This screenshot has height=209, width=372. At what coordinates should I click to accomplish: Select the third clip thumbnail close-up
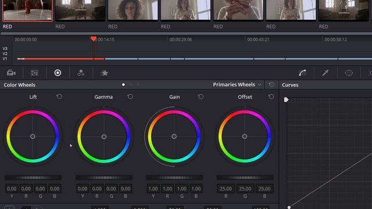pos(133,10)
